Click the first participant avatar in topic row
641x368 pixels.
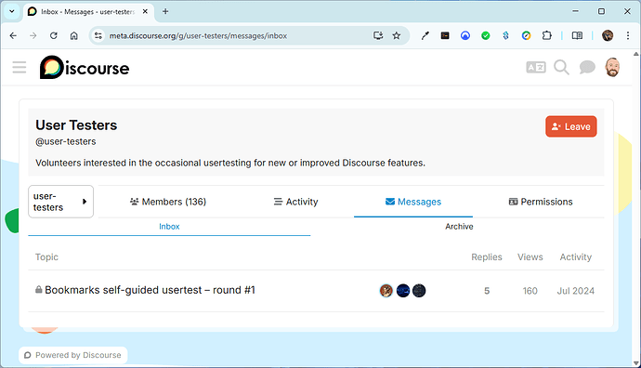(x=386, y=291)
